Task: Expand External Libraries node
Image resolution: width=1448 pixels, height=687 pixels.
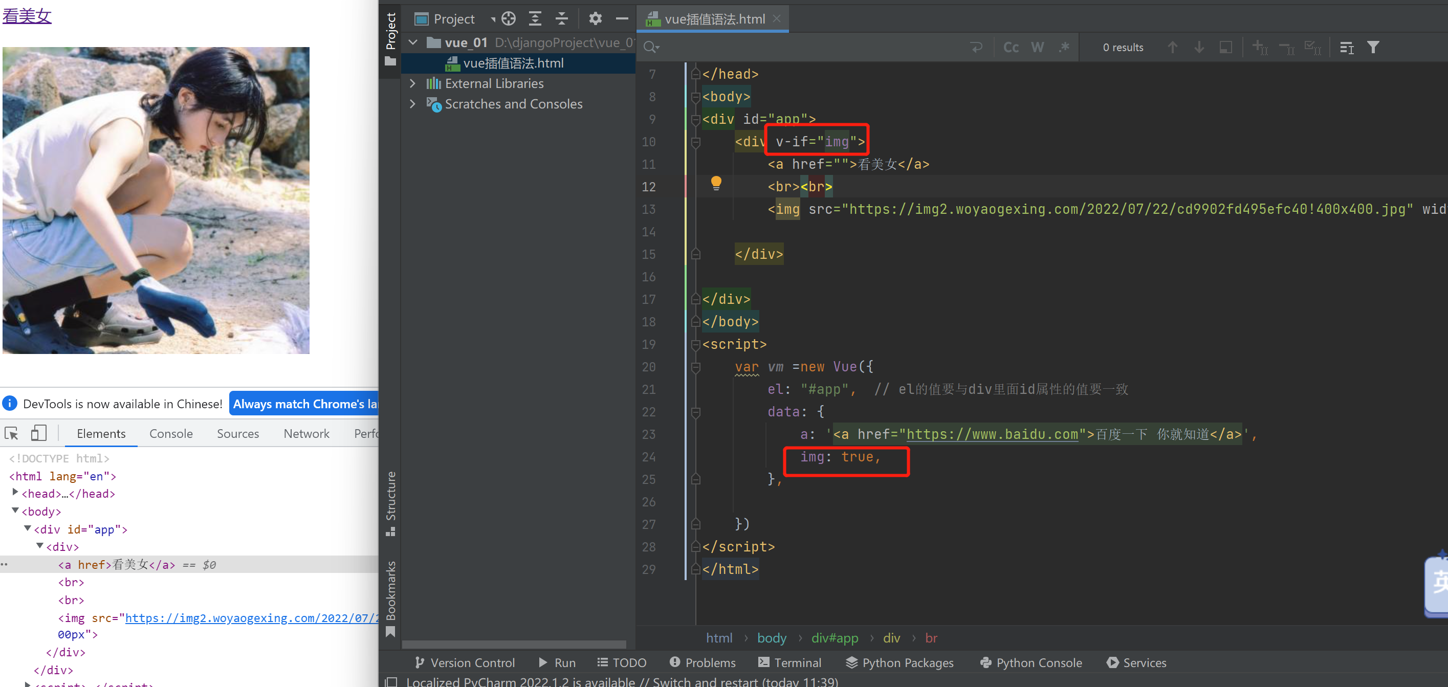Action: [x=413, y=83]
